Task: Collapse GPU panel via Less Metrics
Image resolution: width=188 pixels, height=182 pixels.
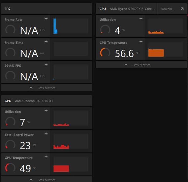Action: (46, 179)
